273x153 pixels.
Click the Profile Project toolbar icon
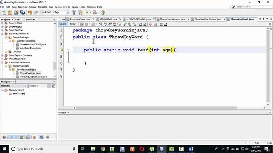point(103,12)
